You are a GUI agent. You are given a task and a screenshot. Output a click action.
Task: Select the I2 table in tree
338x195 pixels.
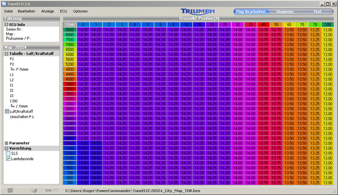[11, 90]
